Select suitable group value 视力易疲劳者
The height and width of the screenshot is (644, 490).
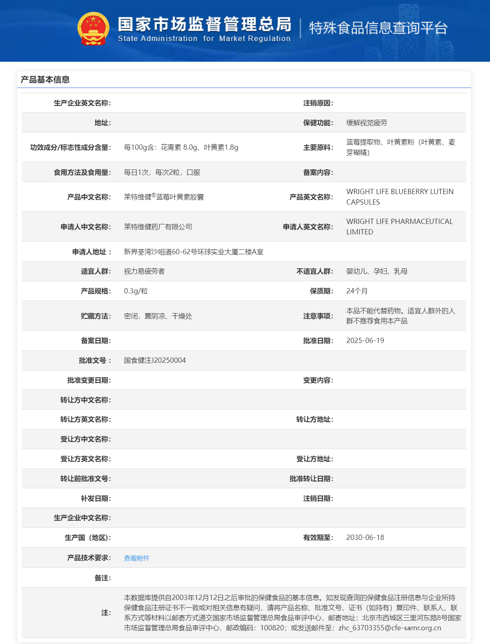tap(144, 271)
